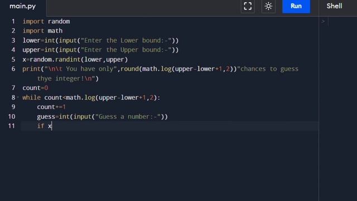Click the 'thye integer!' wrapped line

click(x=68, y=79)
